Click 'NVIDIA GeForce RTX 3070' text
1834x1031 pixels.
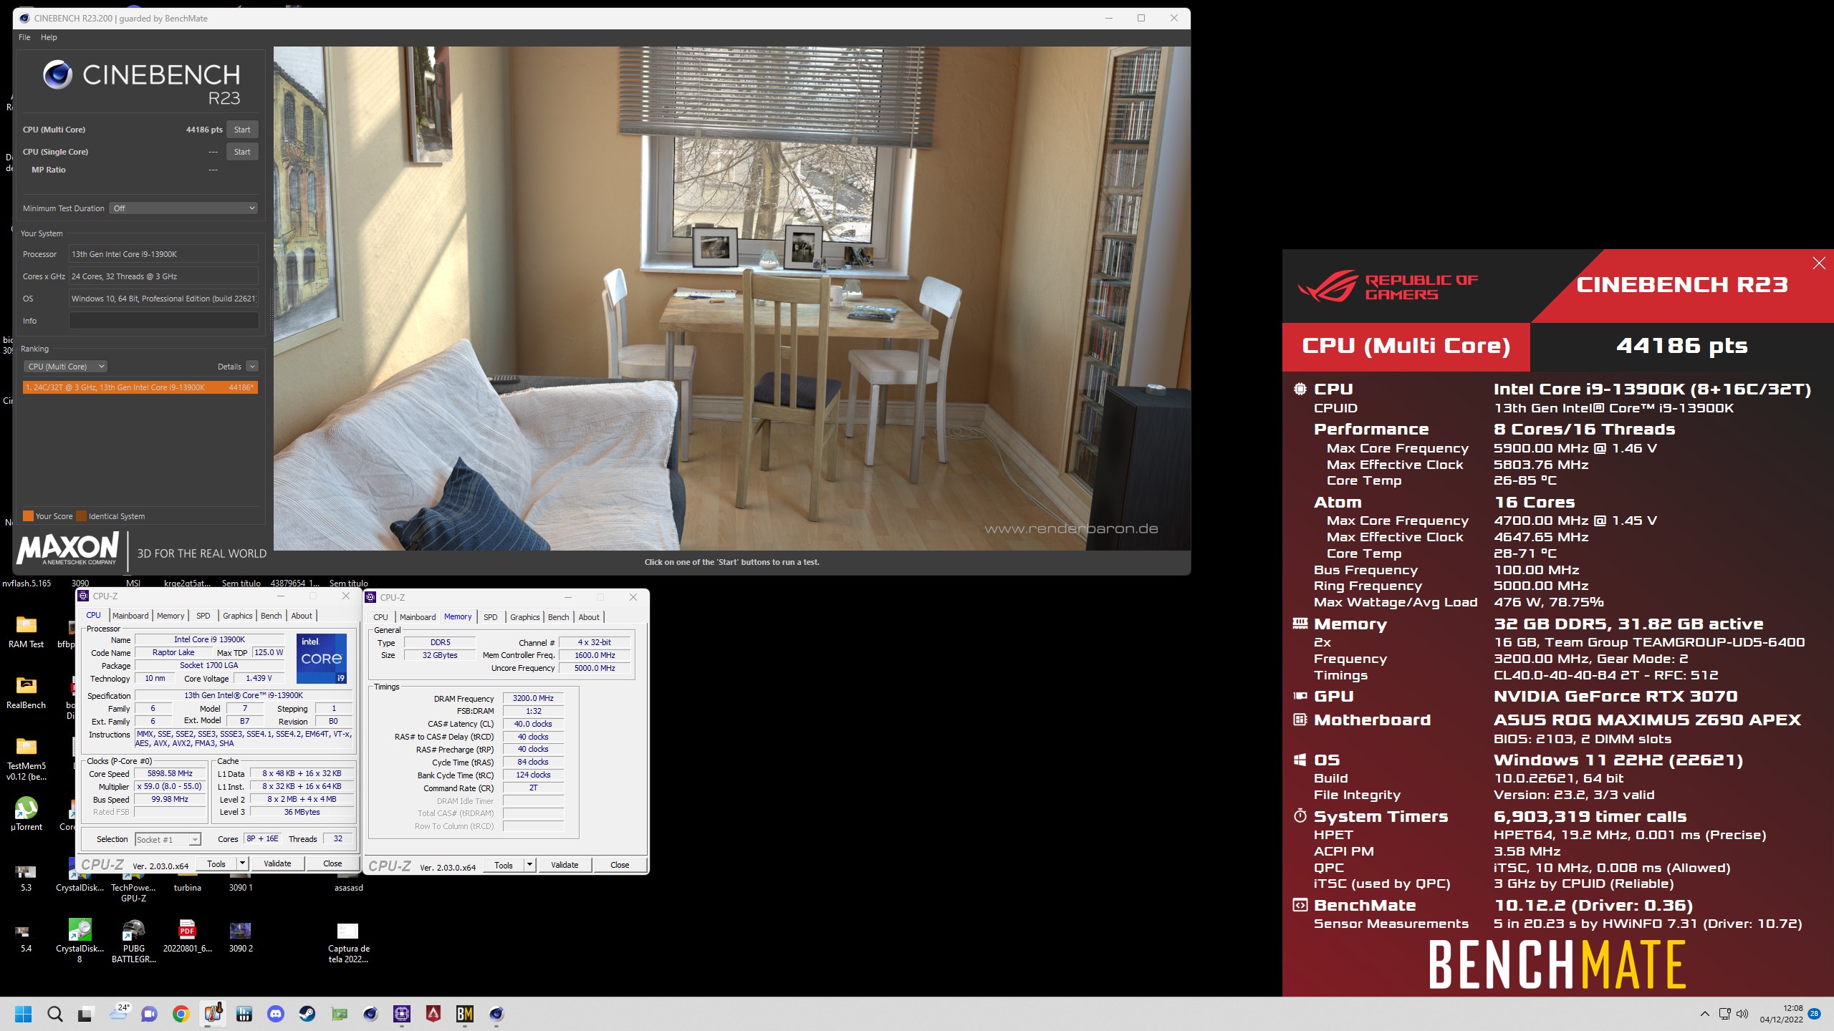[1615, 697]
